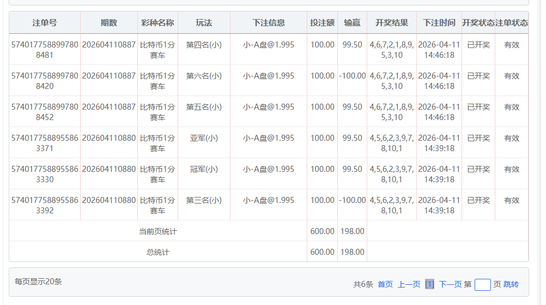546x305 pixels.
Task: Click the 玩法 column header
Action: click(x=204, y=23)
